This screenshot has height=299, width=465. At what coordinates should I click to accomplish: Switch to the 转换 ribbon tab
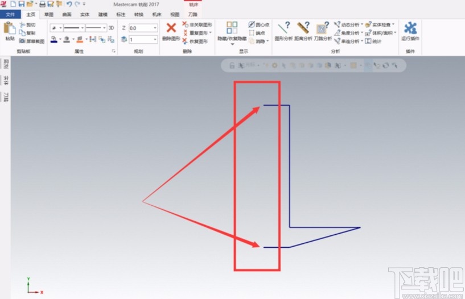[x=139, y=14]
